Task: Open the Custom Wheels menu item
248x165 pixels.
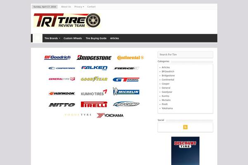Action: pyautogui.click(x=73, y=38)
